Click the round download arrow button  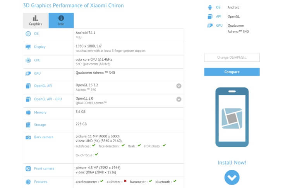pos(232,178)
